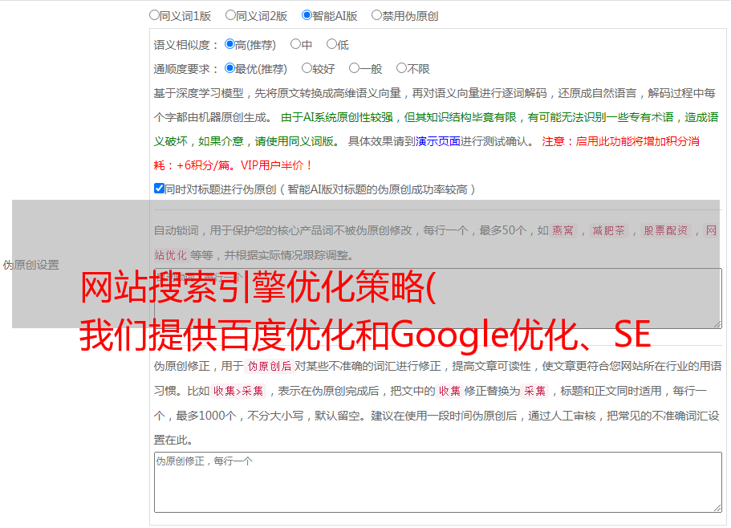Screen dimensions: 731x528
Task: Click the 伪原创后 highlighted tag
Action: click(270, 366)
